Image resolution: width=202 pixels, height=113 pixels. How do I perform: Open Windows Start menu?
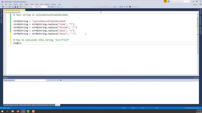pos(2,111)
